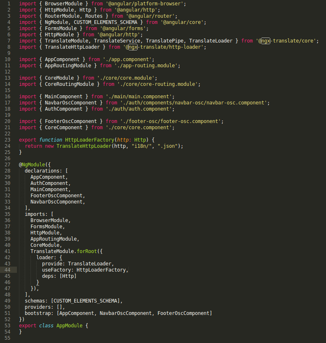Click 'TranslateHttpLoader' on line 8

click(72, 47)
